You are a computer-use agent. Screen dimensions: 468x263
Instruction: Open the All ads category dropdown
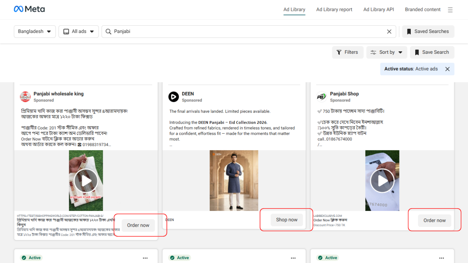[x=78, y=32]
